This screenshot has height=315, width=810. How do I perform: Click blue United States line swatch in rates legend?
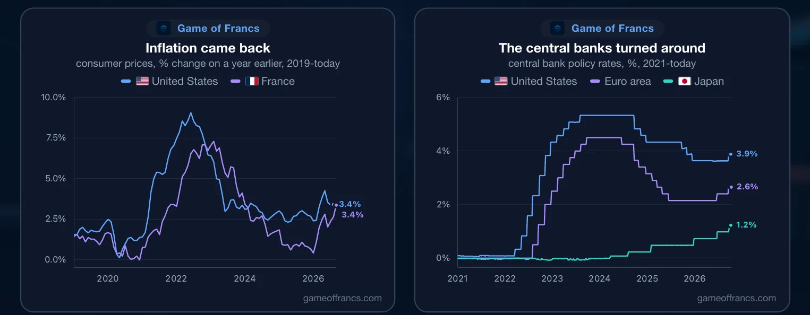(485, 81)
